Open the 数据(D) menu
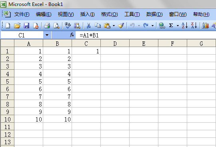The width and height of the screenshot is (216, 147). (x=154, y=14)
